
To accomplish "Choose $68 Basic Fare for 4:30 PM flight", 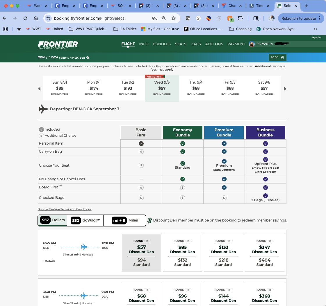I will tap(141, 294).
